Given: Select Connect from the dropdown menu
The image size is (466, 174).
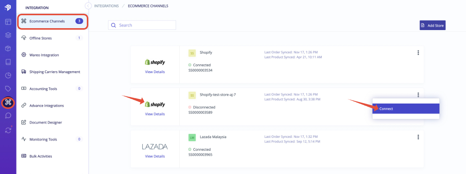Looking at the screenshot, I should (406, 109).
